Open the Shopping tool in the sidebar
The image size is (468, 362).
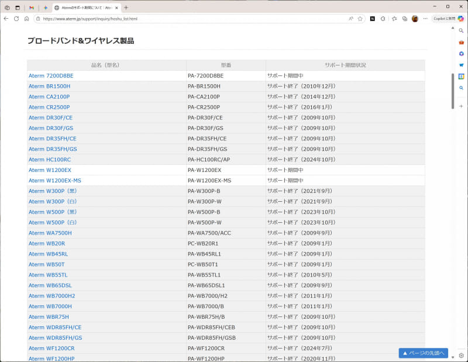coord(461,42)
